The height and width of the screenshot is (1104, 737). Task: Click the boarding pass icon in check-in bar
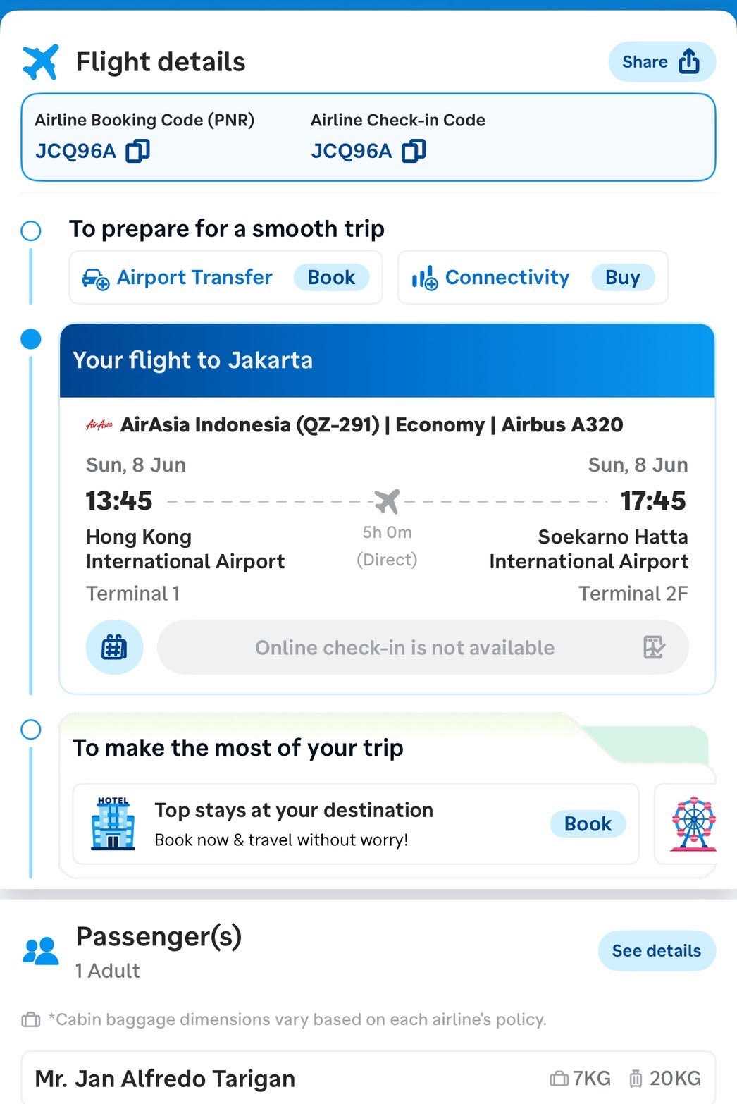coord(655,647)
